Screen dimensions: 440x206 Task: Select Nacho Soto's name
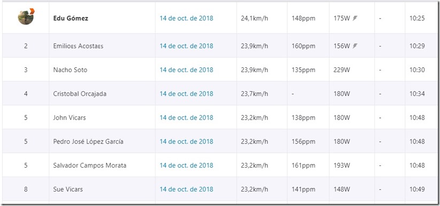pos(70,70)
